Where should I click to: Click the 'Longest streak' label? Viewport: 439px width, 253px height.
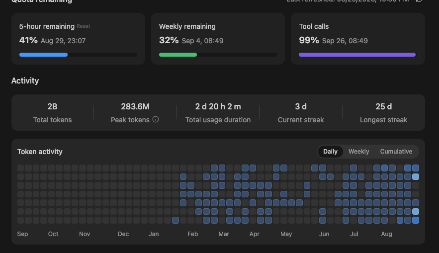[x=383, y=120]
